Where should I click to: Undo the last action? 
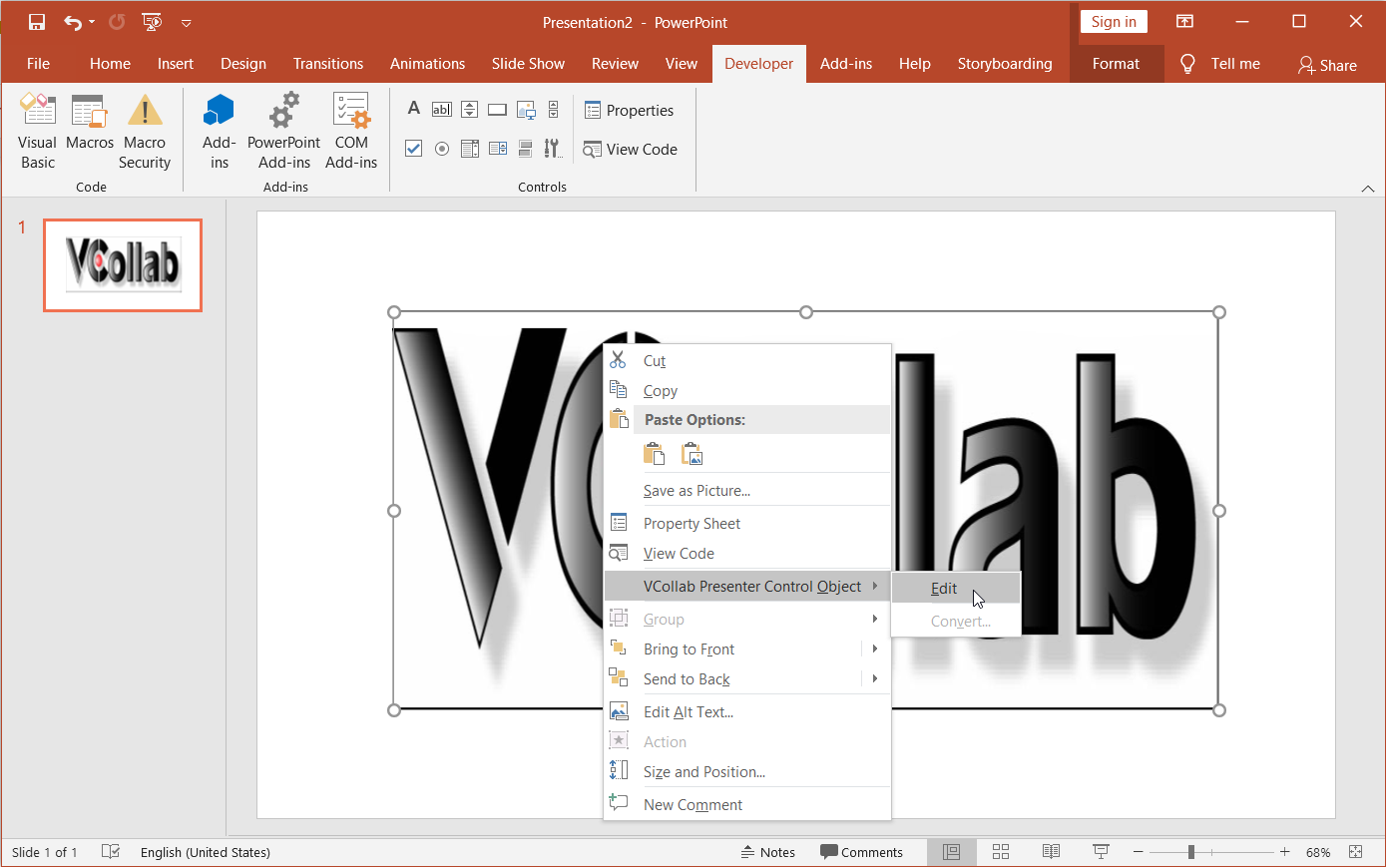[72, 22]
